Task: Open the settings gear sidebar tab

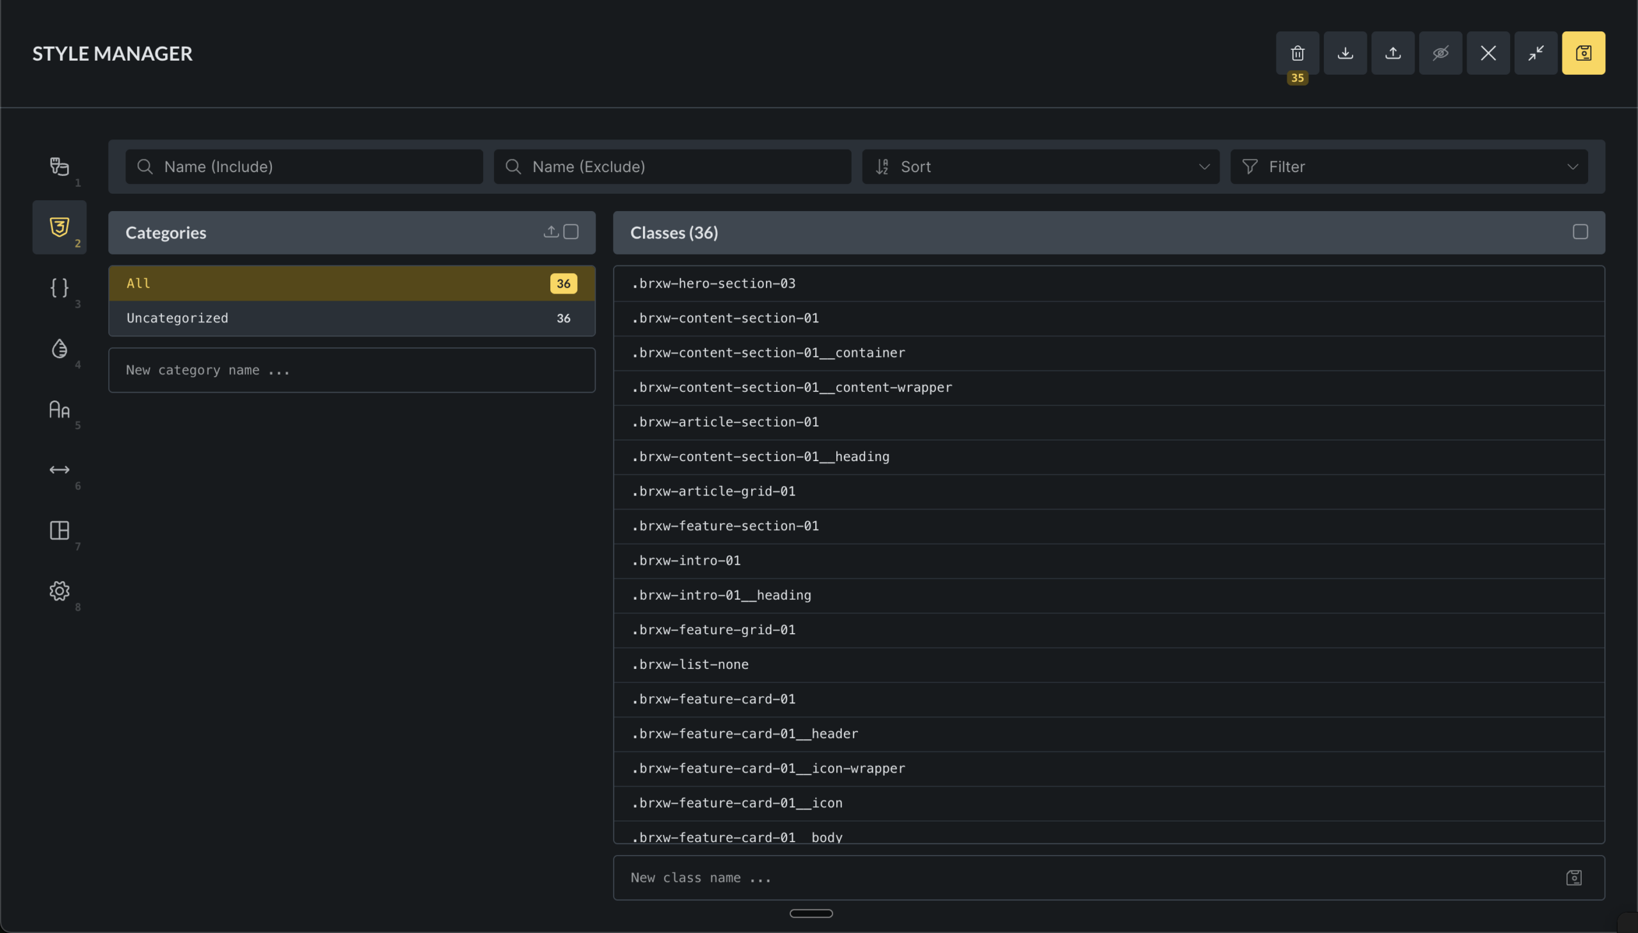Action: coord(59,591)
